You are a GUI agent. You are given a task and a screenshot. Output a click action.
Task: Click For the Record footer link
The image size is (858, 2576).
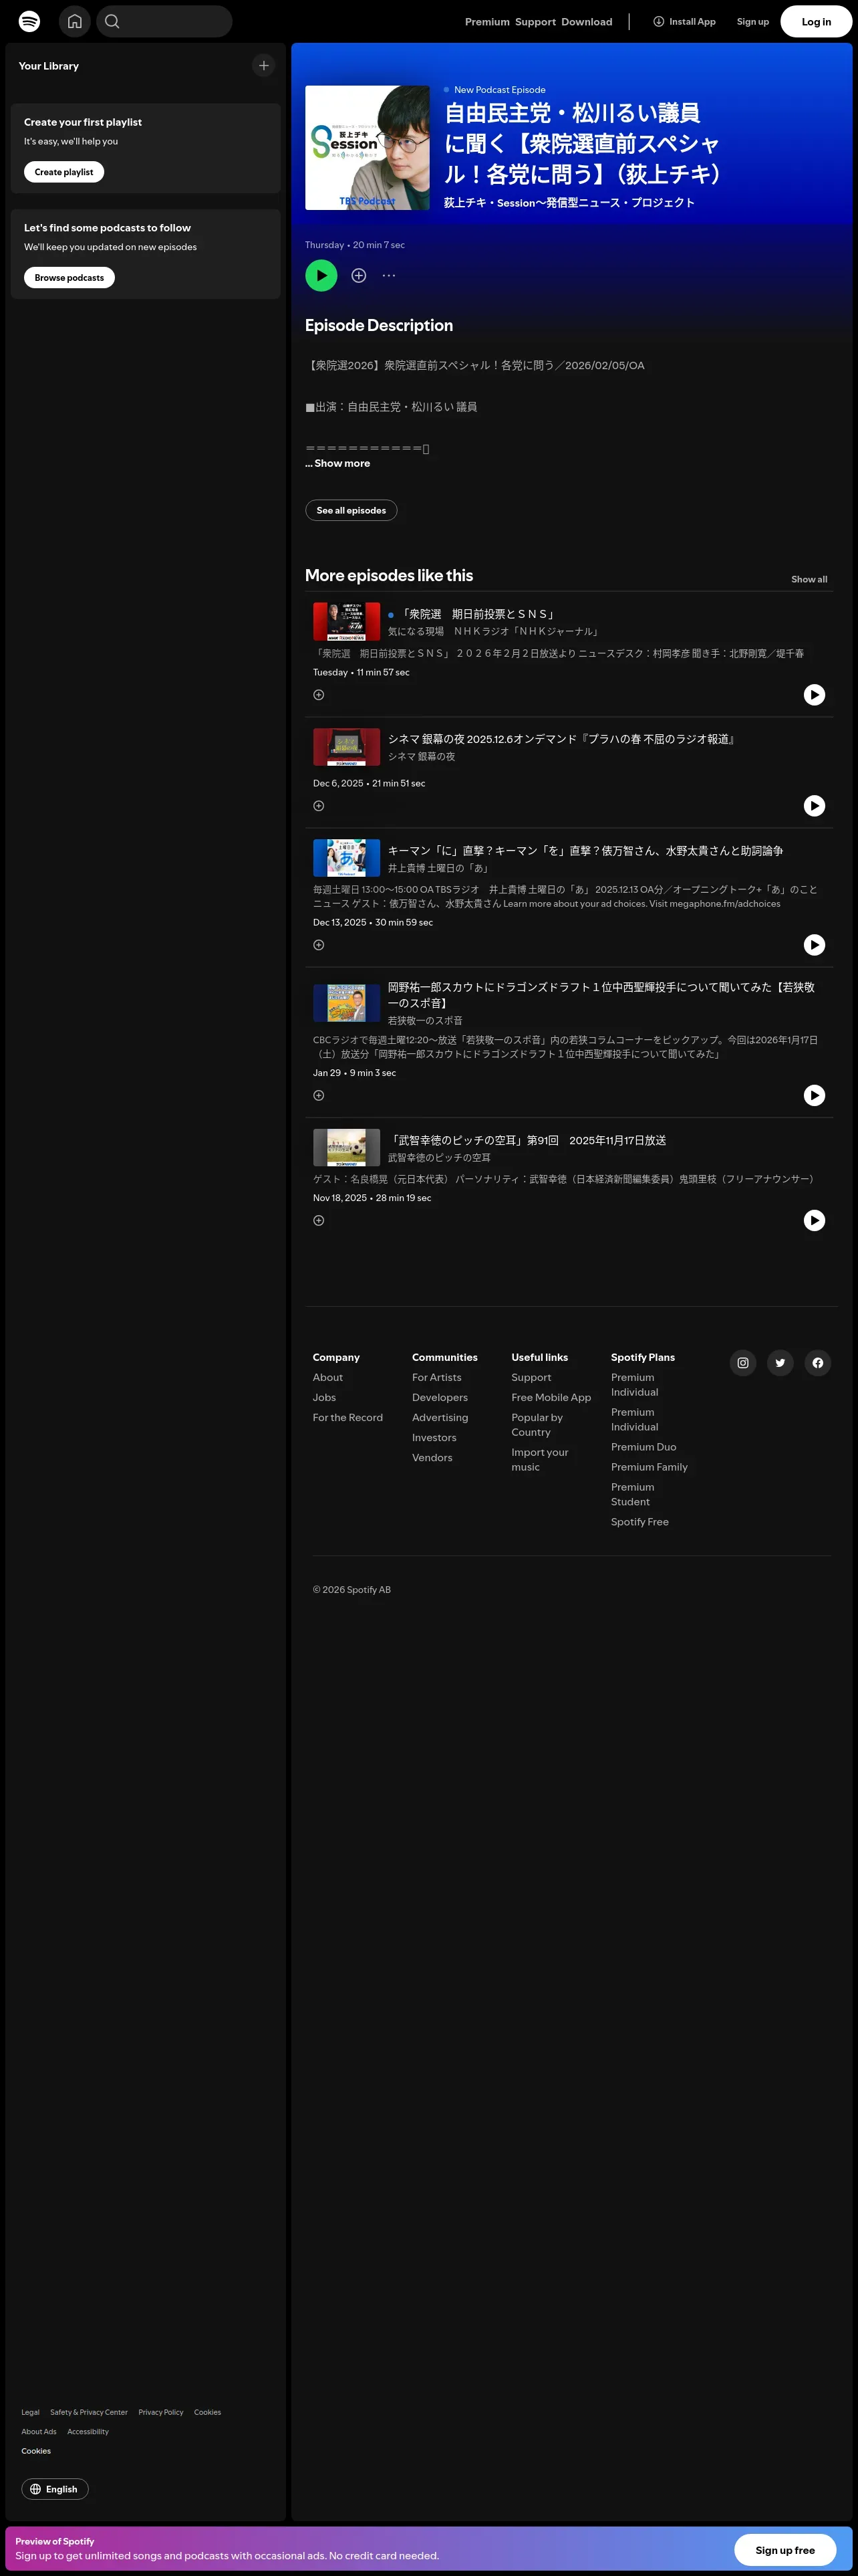coord(347,1418)
